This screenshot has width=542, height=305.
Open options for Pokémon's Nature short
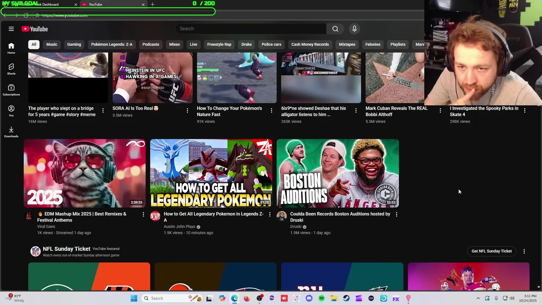[x=271, y=110]
